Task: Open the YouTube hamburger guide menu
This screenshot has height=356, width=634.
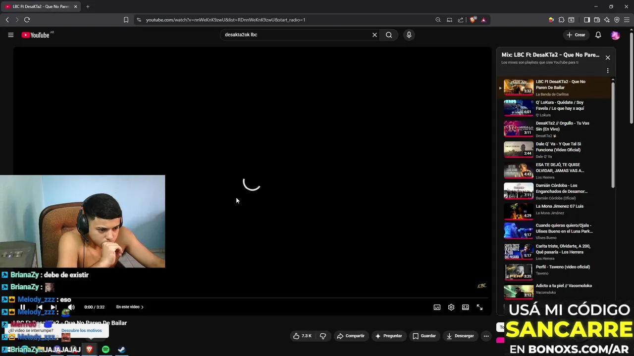Action: click(10, 35)
